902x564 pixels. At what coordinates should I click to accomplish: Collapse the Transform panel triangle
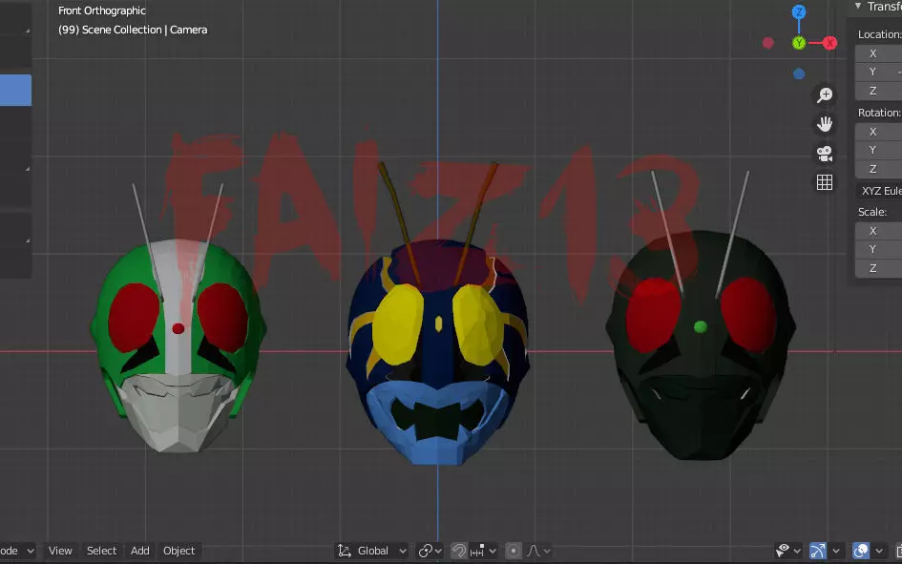point(858,6)
